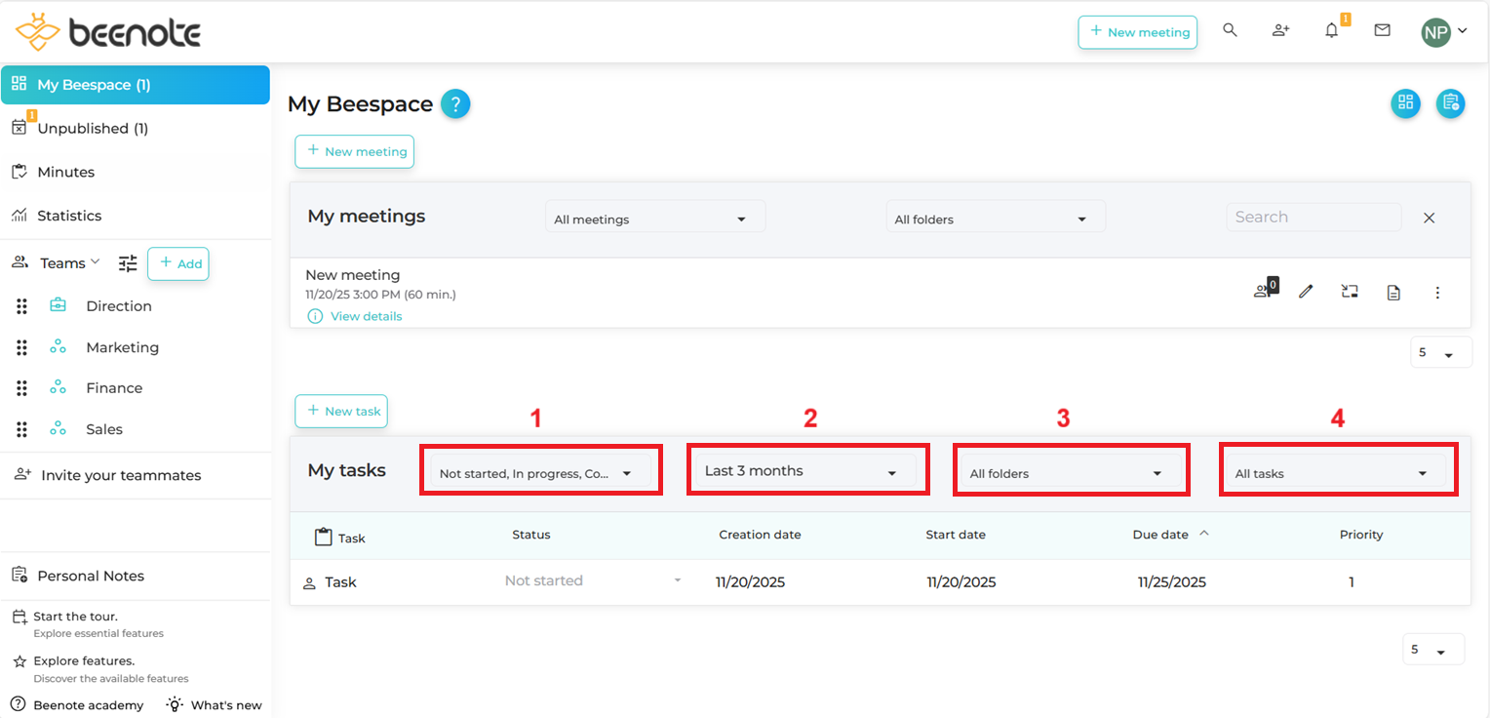The image size is (1490, 718).
Task: Open the mail envelope icon
Action: [1382, 30]
